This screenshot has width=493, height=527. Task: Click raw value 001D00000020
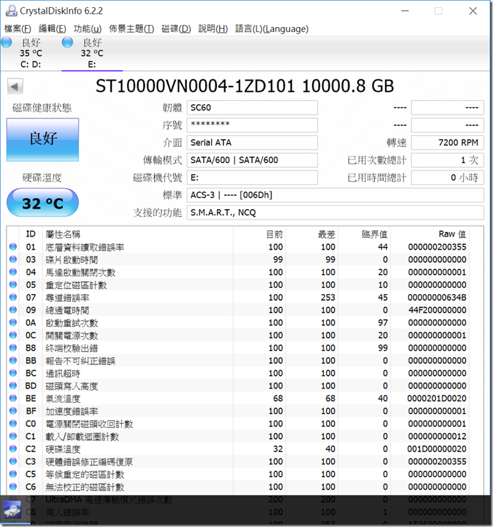(437, 449)
